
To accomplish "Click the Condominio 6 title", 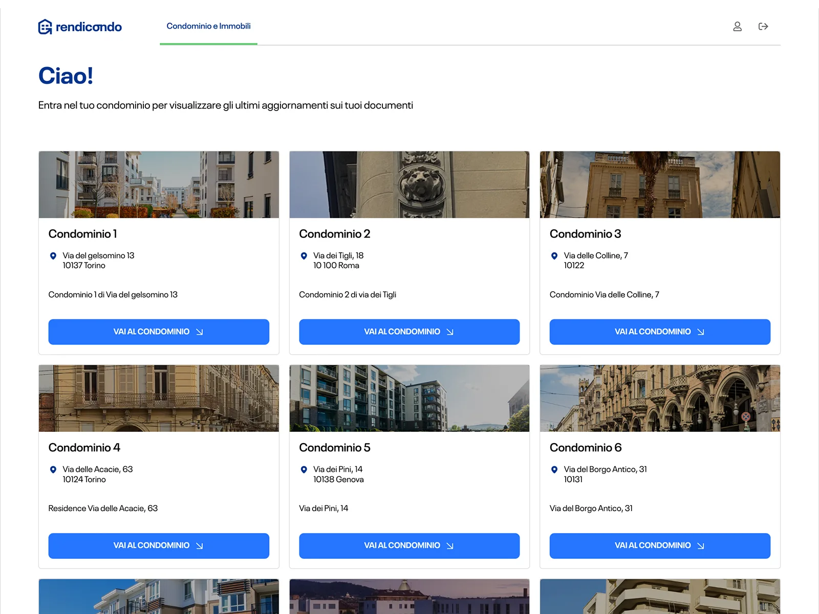I will pos(586,448).
